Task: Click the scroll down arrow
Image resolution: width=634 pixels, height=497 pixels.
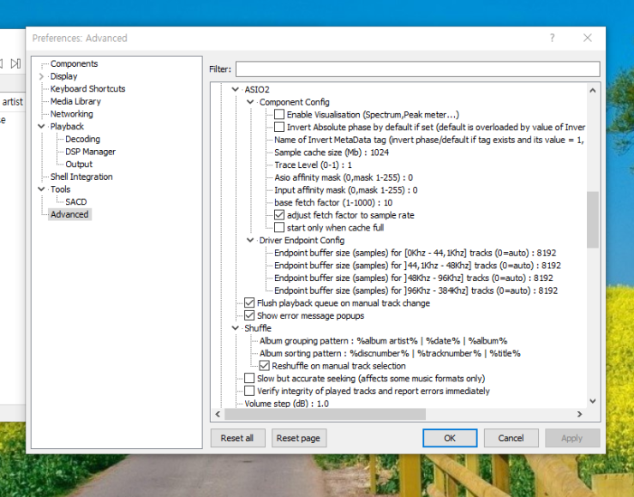Action: pyautogui.click(x=593, y=401)
